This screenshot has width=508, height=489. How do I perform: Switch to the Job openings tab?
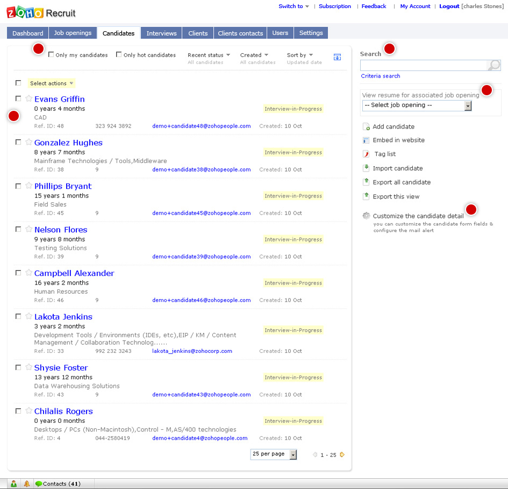[73, 33]
